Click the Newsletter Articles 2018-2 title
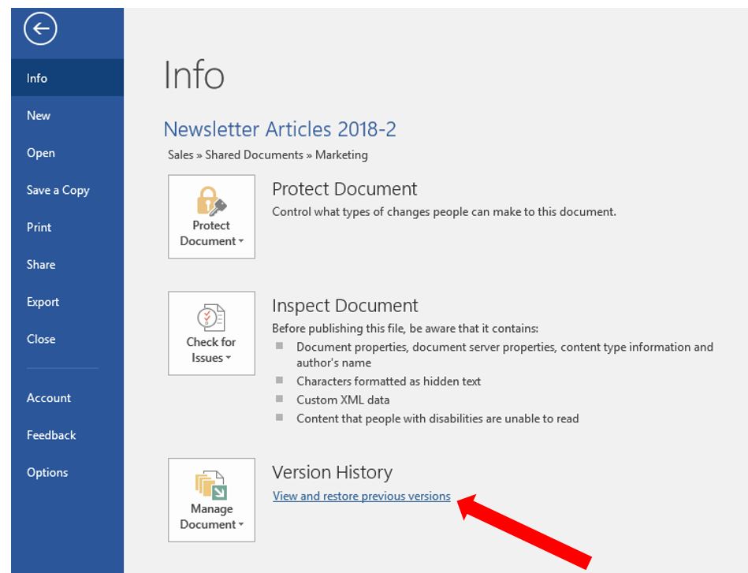Image resolution: width=748 pixels, height=573 pixels. 280,129
